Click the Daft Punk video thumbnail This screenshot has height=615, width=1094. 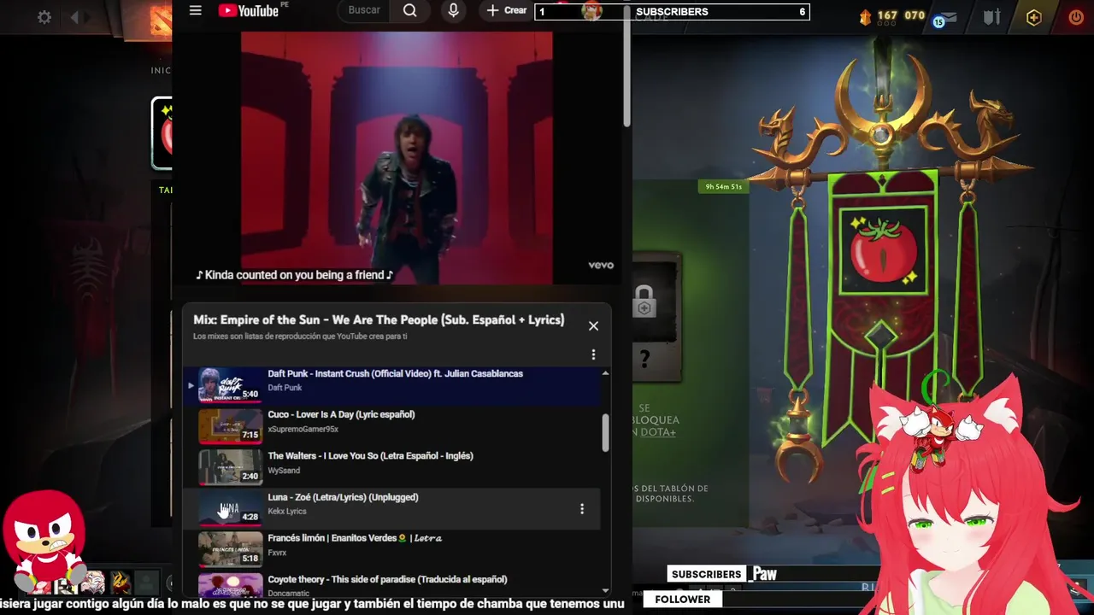click(x=231, y=386)
